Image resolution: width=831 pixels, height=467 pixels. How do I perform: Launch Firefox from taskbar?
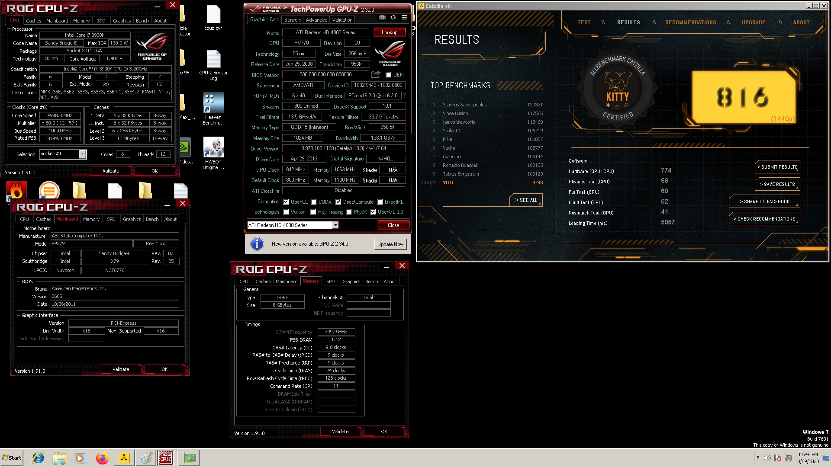click(102, 458)
